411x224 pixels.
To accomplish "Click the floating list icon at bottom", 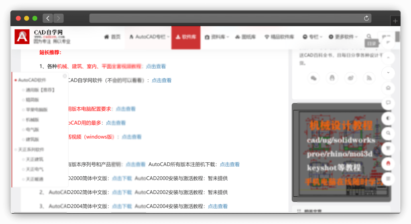I will (388, 178).
